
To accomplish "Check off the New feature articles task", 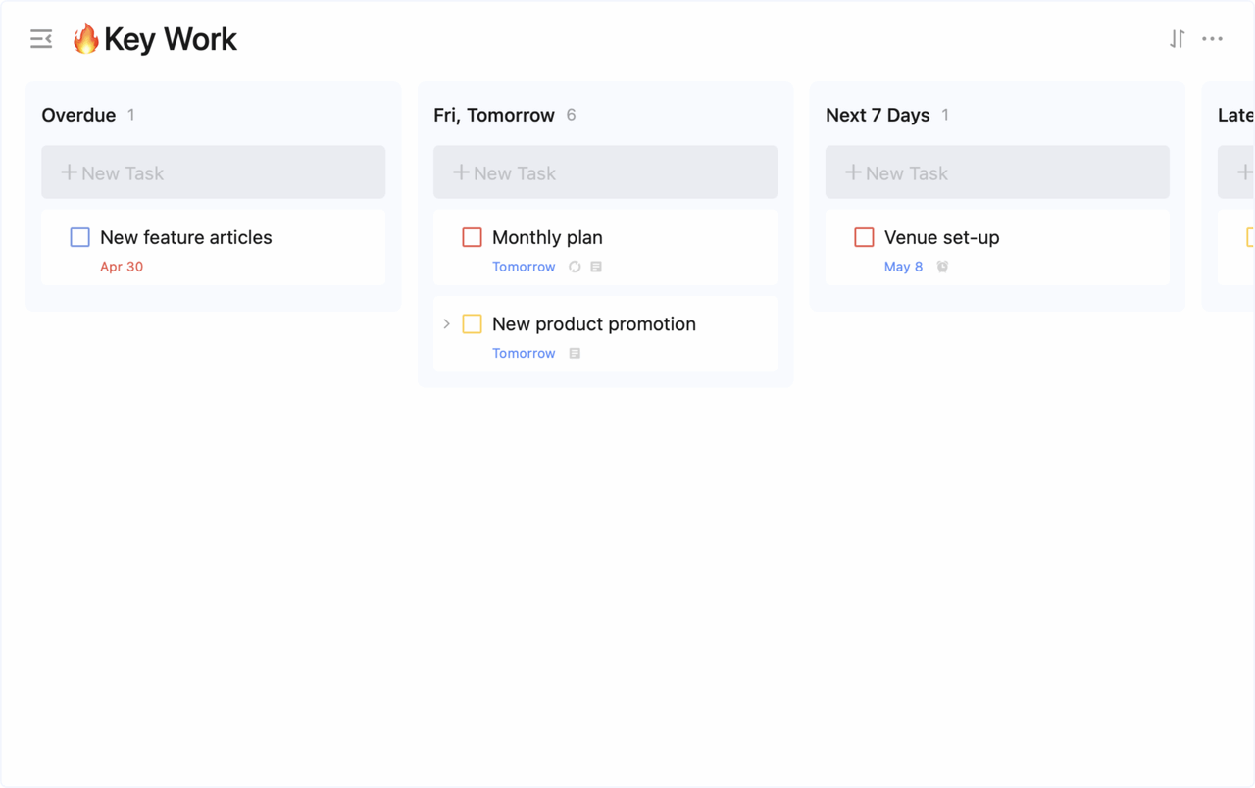I will pyautogui.click(x=80, y=237).
